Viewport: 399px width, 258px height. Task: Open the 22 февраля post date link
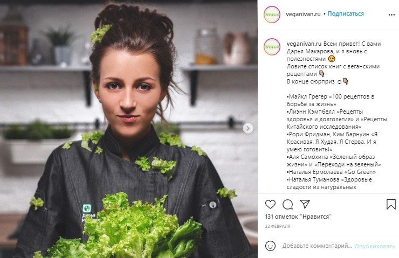(x=278, y=226)
